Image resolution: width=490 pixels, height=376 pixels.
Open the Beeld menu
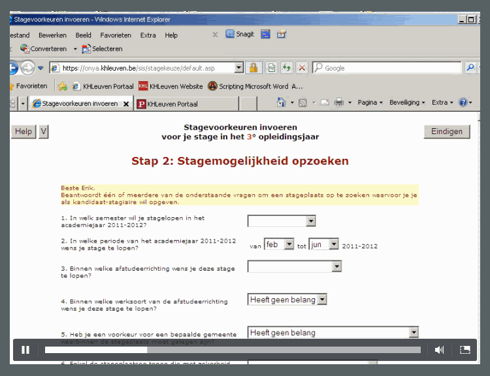(x=83, y=35)
